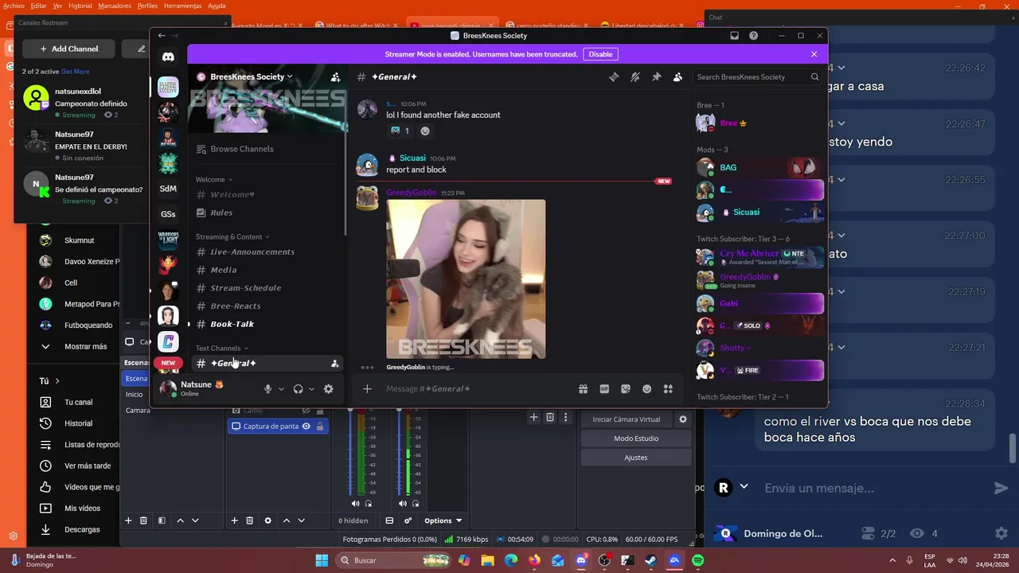Open OBS advanced audio properties gears icon
This screenshot has height=573, width=1019.
408,520
